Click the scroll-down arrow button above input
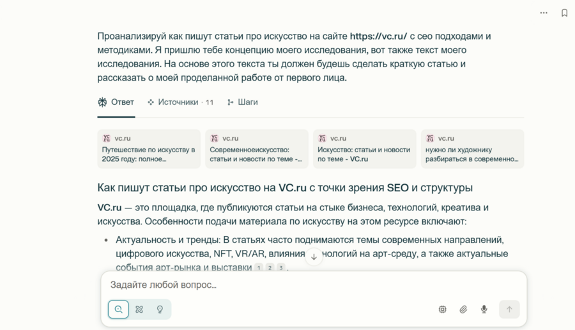 pyautogui.click(x=314, y=256)
